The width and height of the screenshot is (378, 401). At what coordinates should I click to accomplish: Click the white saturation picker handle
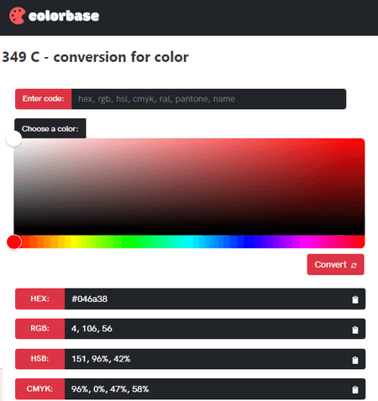click(14, 138)
